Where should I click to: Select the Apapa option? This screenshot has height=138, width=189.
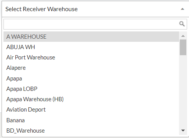pos(91,78)
